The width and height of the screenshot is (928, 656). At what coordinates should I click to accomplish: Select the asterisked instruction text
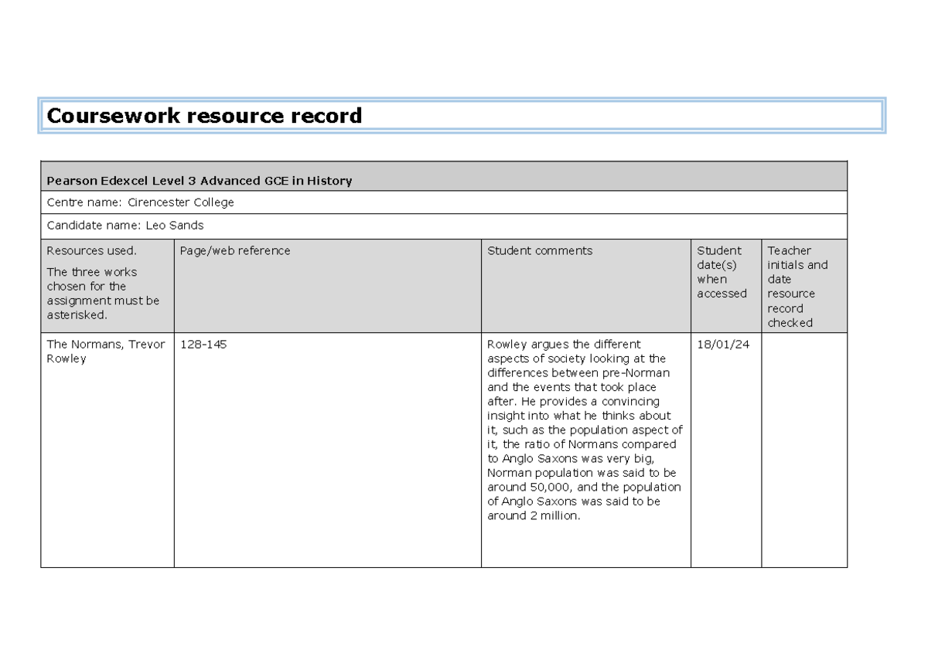click(x=103, y=294)
